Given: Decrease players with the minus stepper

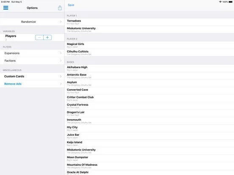Looking at the screenshot, I should (x=39, y=38).
